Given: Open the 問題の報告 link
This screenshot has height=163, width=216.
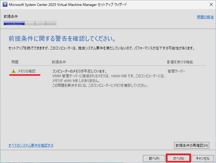Looking at the screenshot, I should [x=205, y=17].
